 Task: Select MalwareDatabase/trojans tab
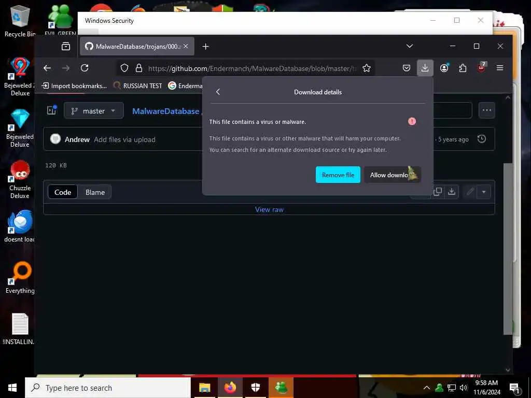pos(137,46)
